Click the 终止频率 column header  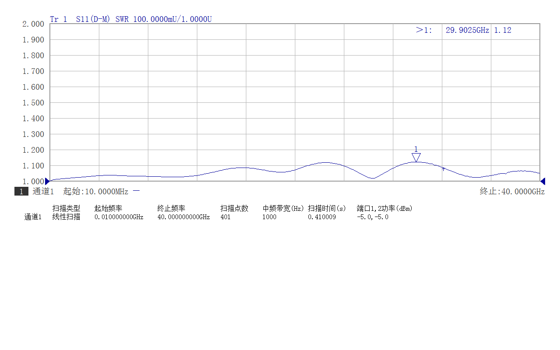tap(171, 208)
